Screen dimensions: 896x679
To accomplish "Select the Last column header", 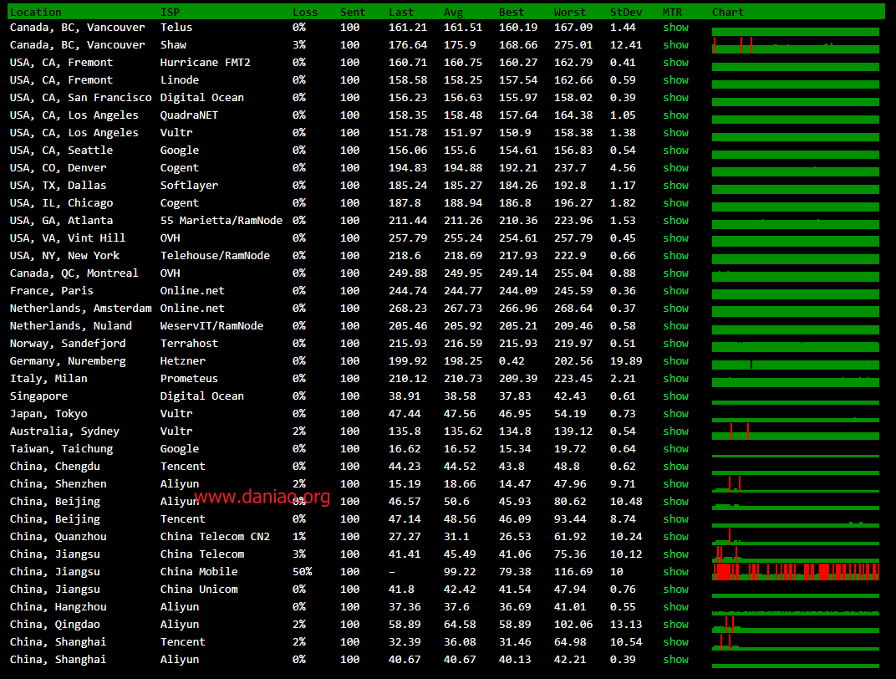I will click(401, 12).
